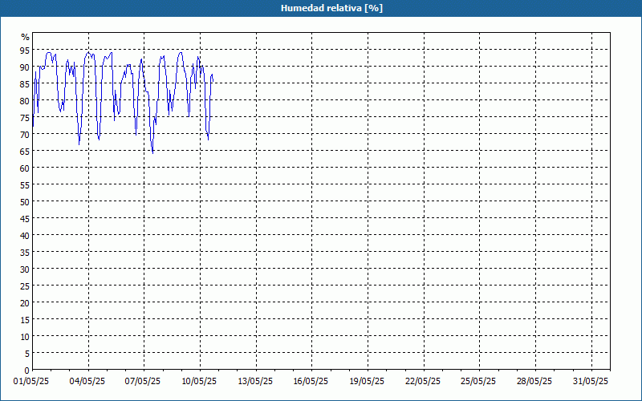The image size is (642, 401).
Task: Click the 22/05/25 date label
Action: tap(423, 382)
